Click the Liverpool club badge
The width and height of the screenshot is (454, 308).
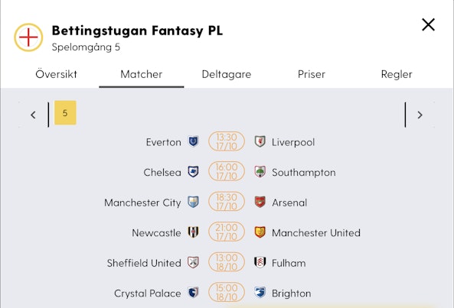point(260,141)
